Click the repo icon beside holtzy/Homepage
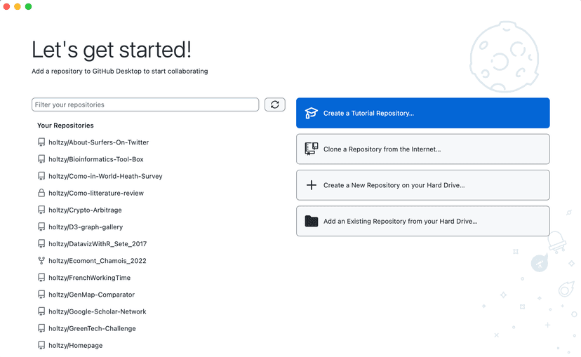The height and width of the screenshot is (357, 581). pos(41,346)
